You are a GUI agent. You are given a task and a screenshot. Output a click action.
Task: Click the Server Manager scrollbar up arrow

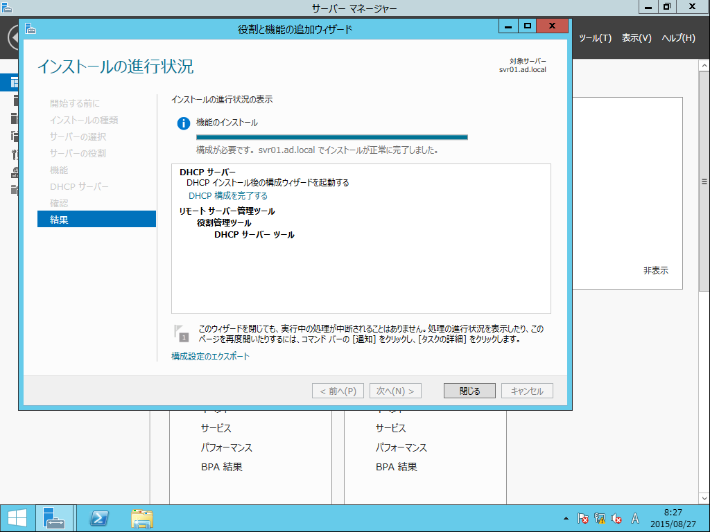click(x=704, y=66)
